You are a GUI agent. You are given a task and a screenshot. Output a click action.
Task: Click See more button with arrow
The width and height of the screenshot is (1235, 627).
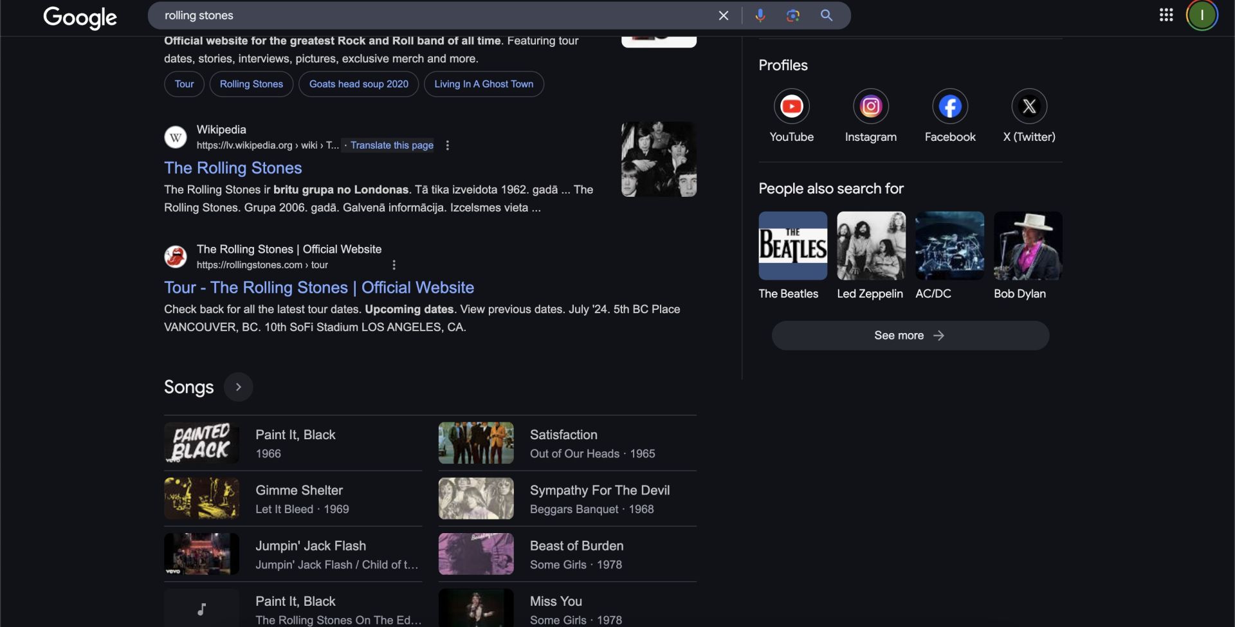(910, 336)
